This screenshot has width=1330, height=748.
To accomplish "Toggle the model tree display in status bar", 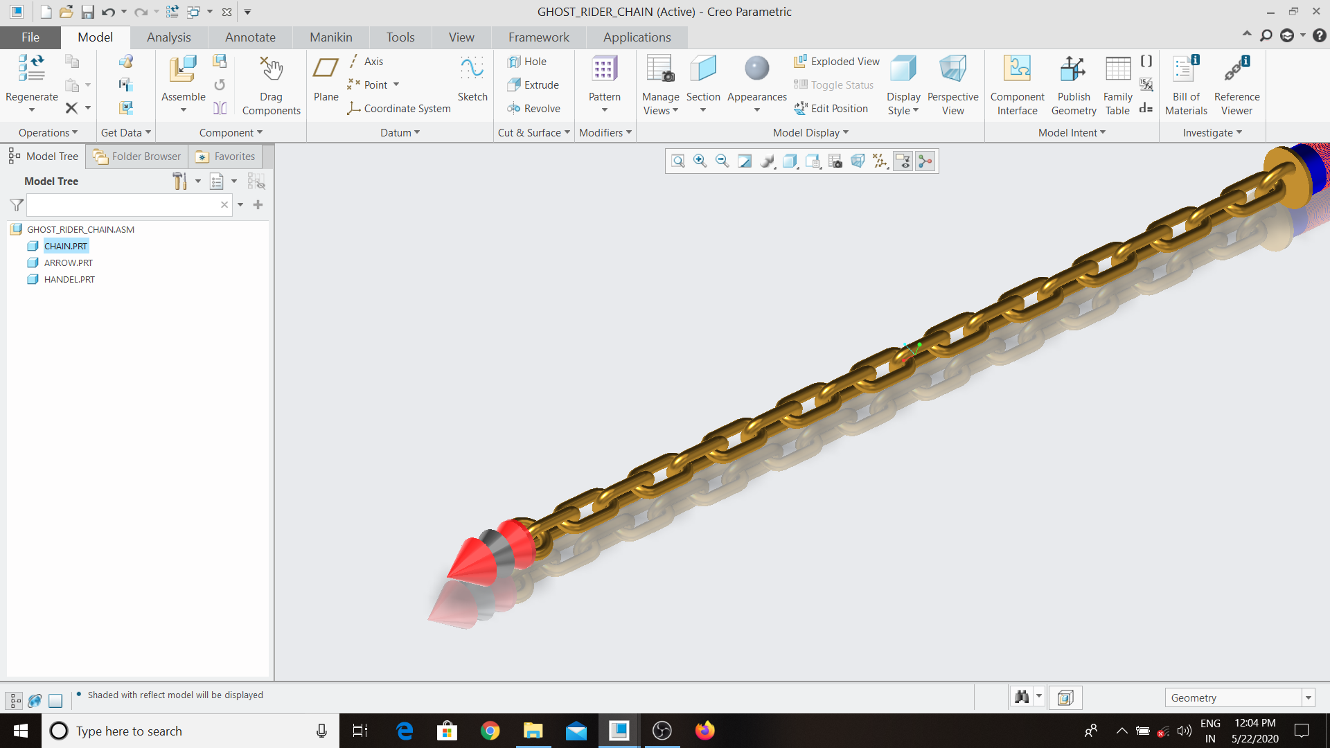I will tap(15, 700).
